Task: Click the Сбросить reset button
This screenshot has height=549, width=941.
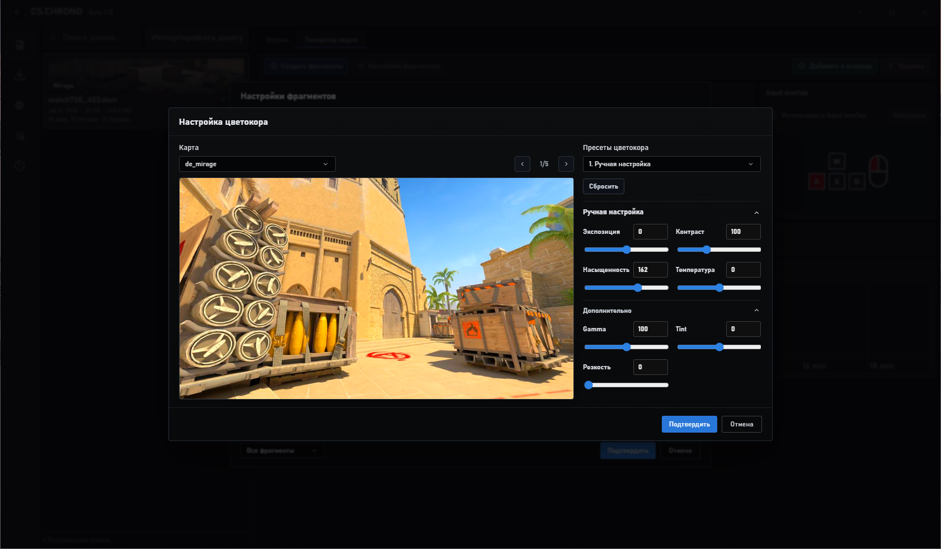Action: (604, 186)
